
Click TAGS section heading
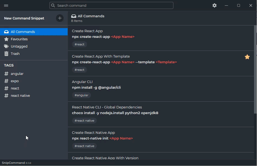[x=9, y=65]
